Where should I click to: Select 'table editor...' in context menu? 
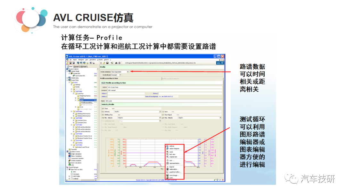pos(175,169)
